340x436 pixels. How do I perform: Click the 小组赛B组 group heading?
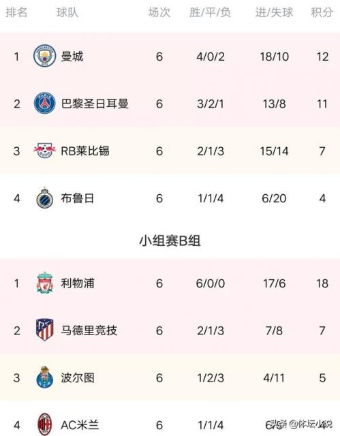tap(170, 240)
